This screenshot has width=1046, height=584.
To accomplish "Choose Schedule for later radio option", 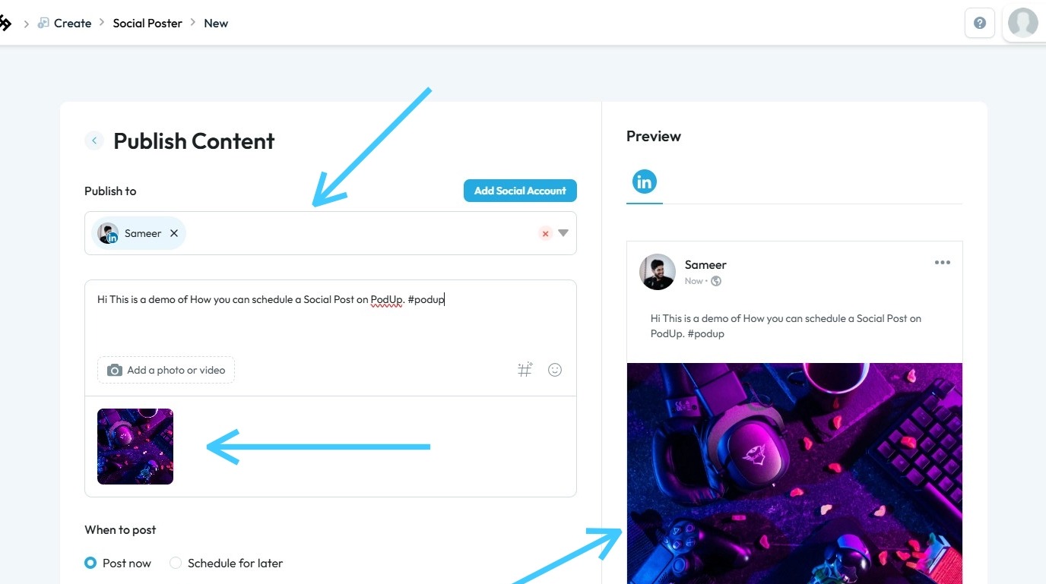I will click(176, 563).
